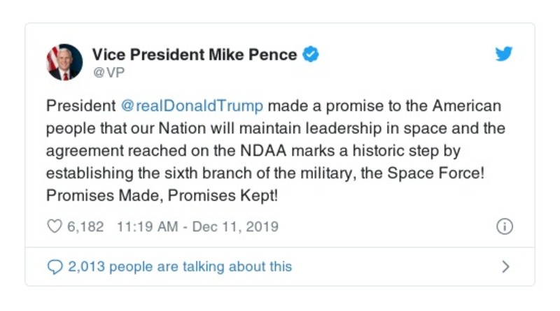Click the speech bubble conversation icon
This screenshot has height=311, width=560.
55,266
